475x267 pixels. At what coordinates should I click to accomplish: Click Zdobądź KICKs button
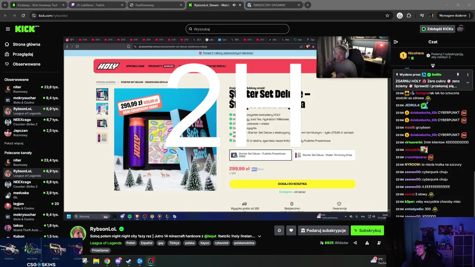(x=437, y=29)
